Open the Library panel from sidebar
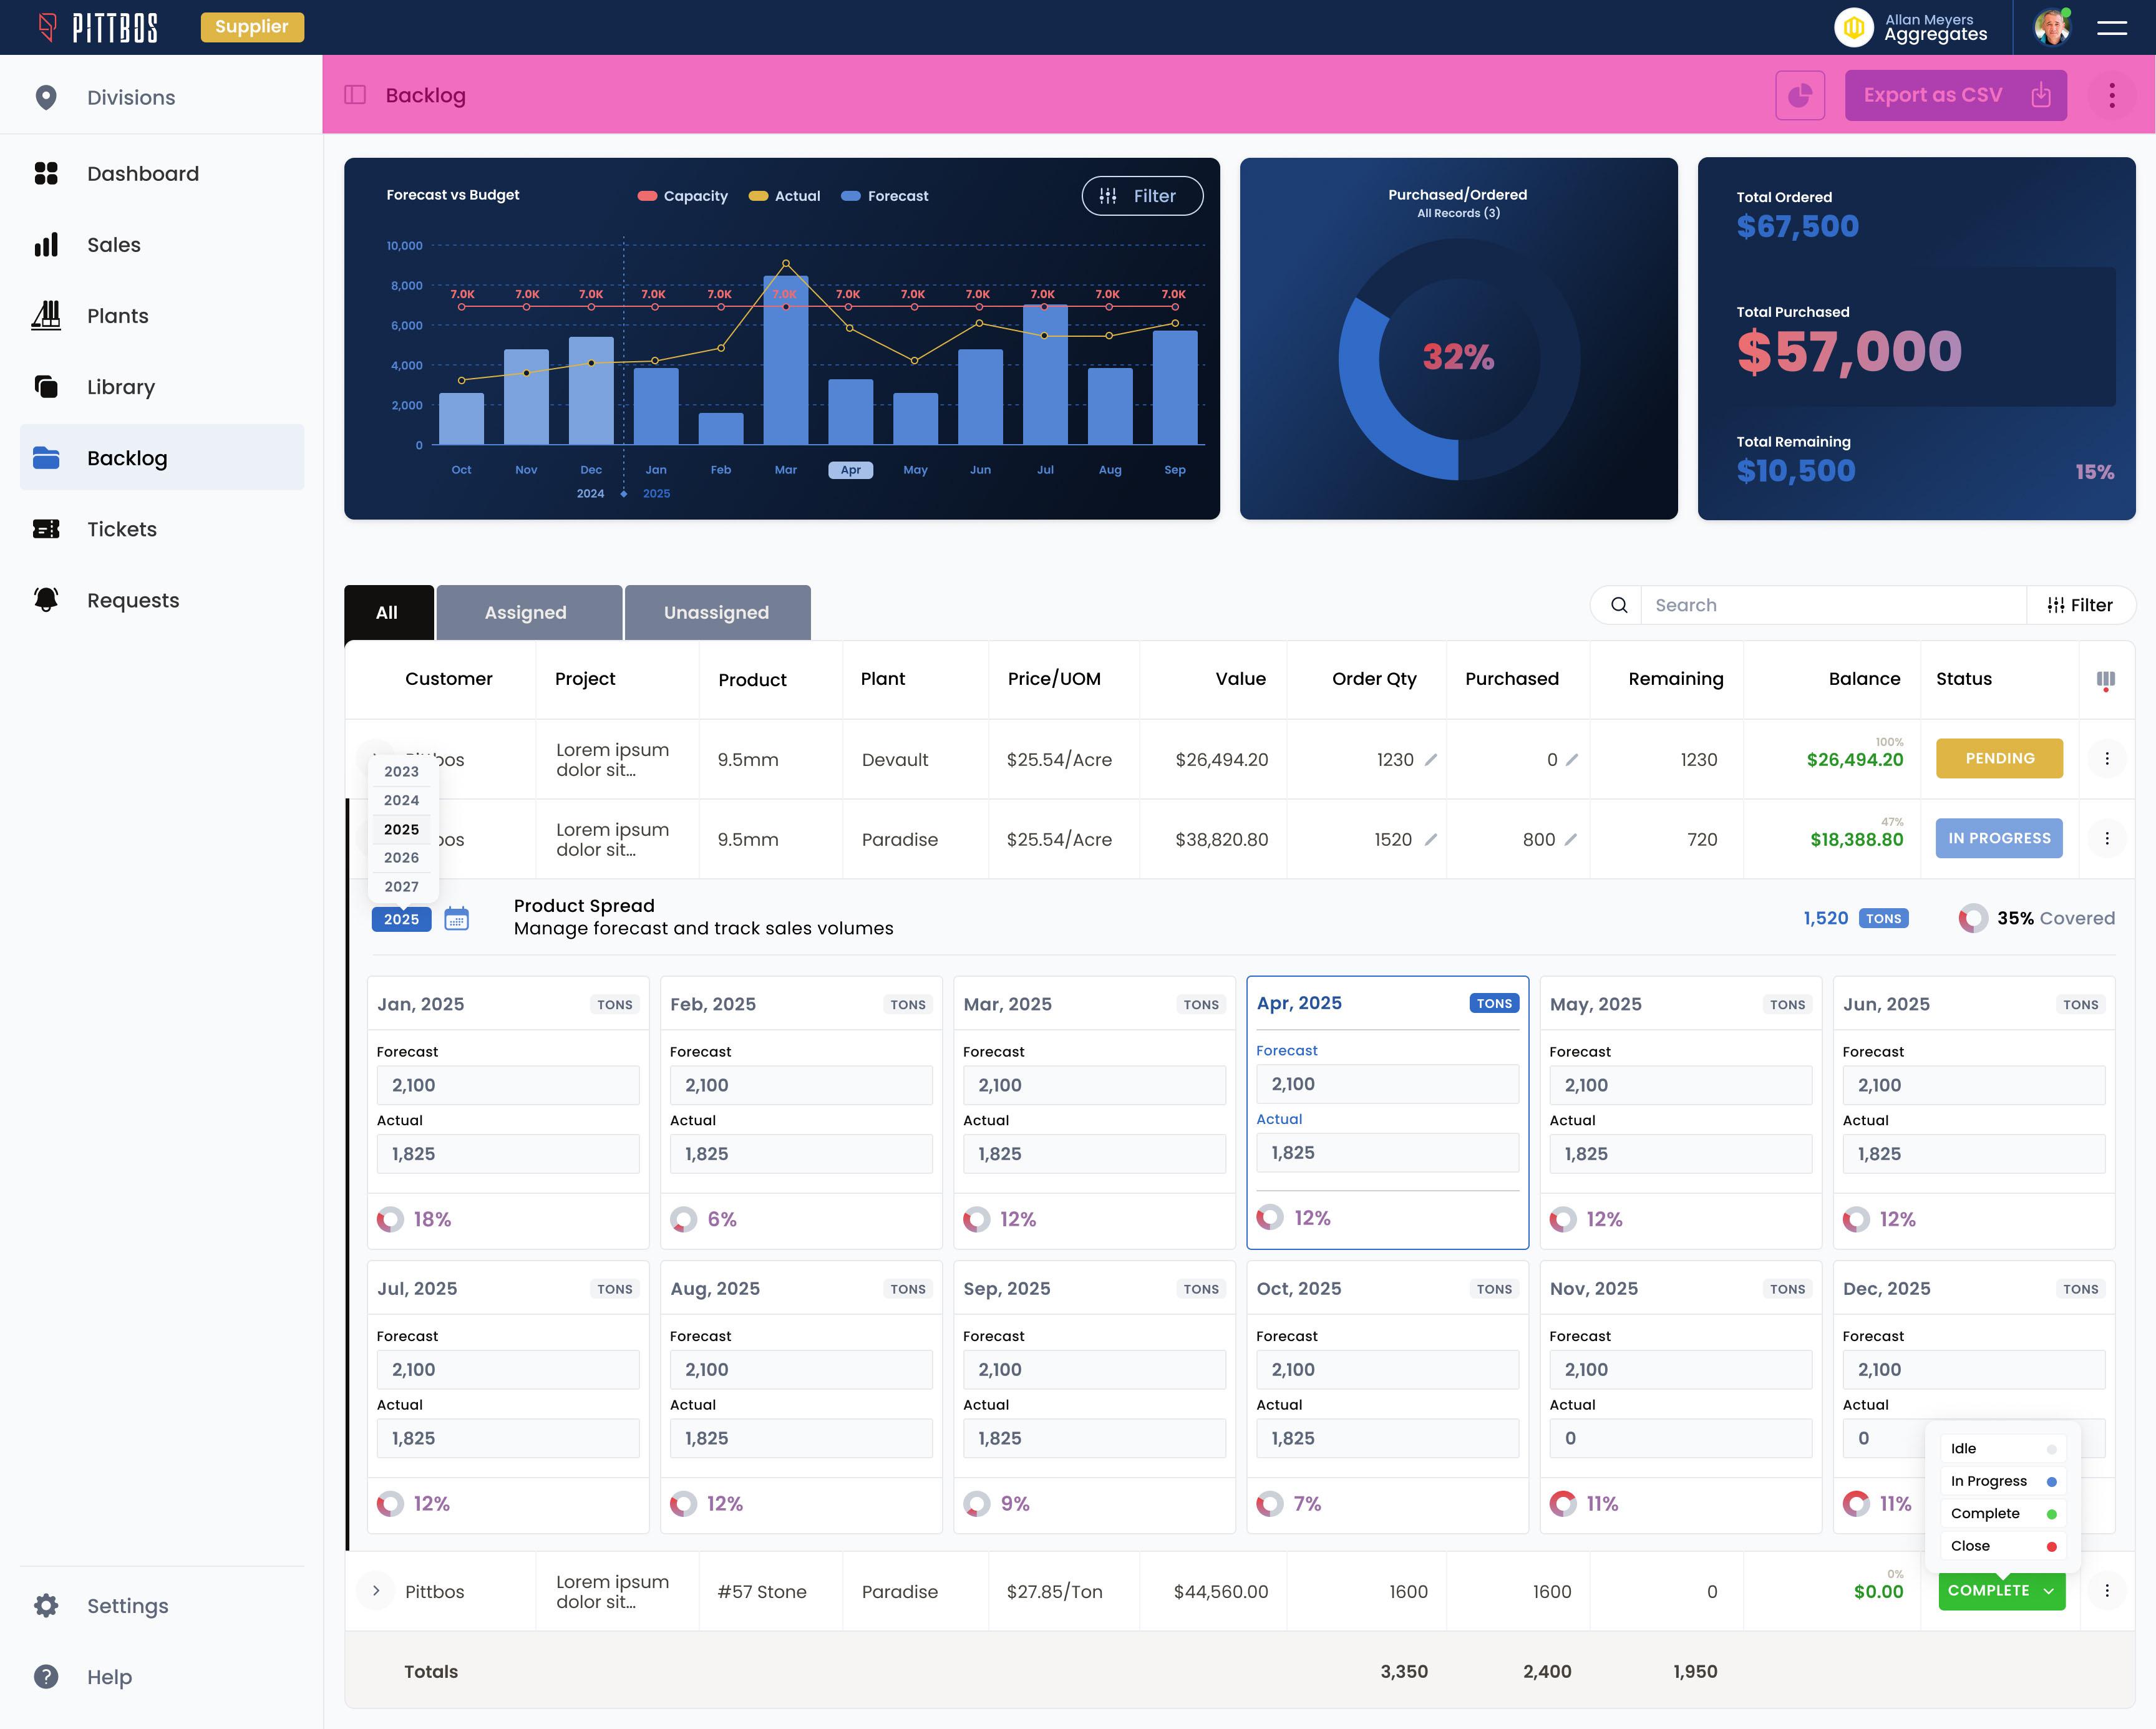This screenshot has width=2156, height=1729. click(120, 386)
